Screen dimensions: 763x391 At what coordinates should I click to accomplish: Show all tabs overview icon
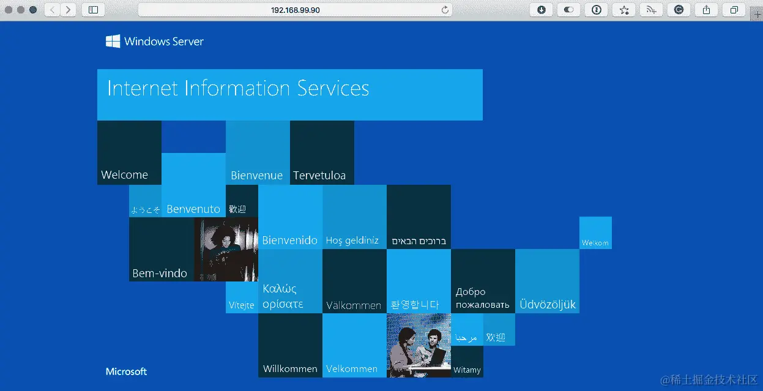pos(734,10)
